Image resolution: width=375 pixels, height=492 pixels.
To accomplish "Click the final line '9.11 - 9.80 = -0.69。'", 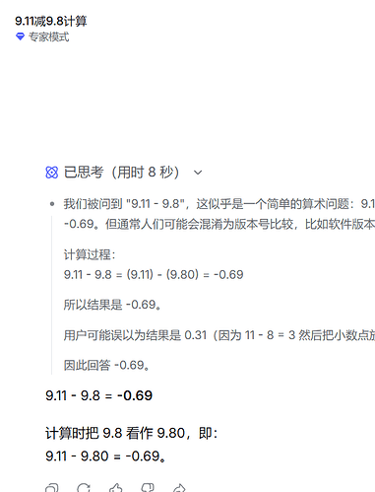I will [x=105, y=457].
